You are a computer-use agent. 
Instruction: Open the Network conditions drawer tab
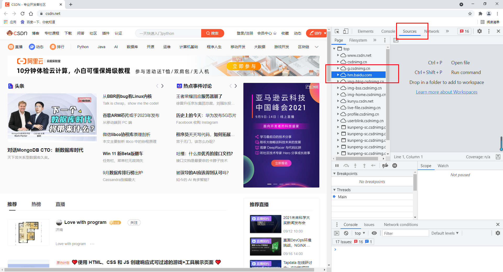pos(401,225)
